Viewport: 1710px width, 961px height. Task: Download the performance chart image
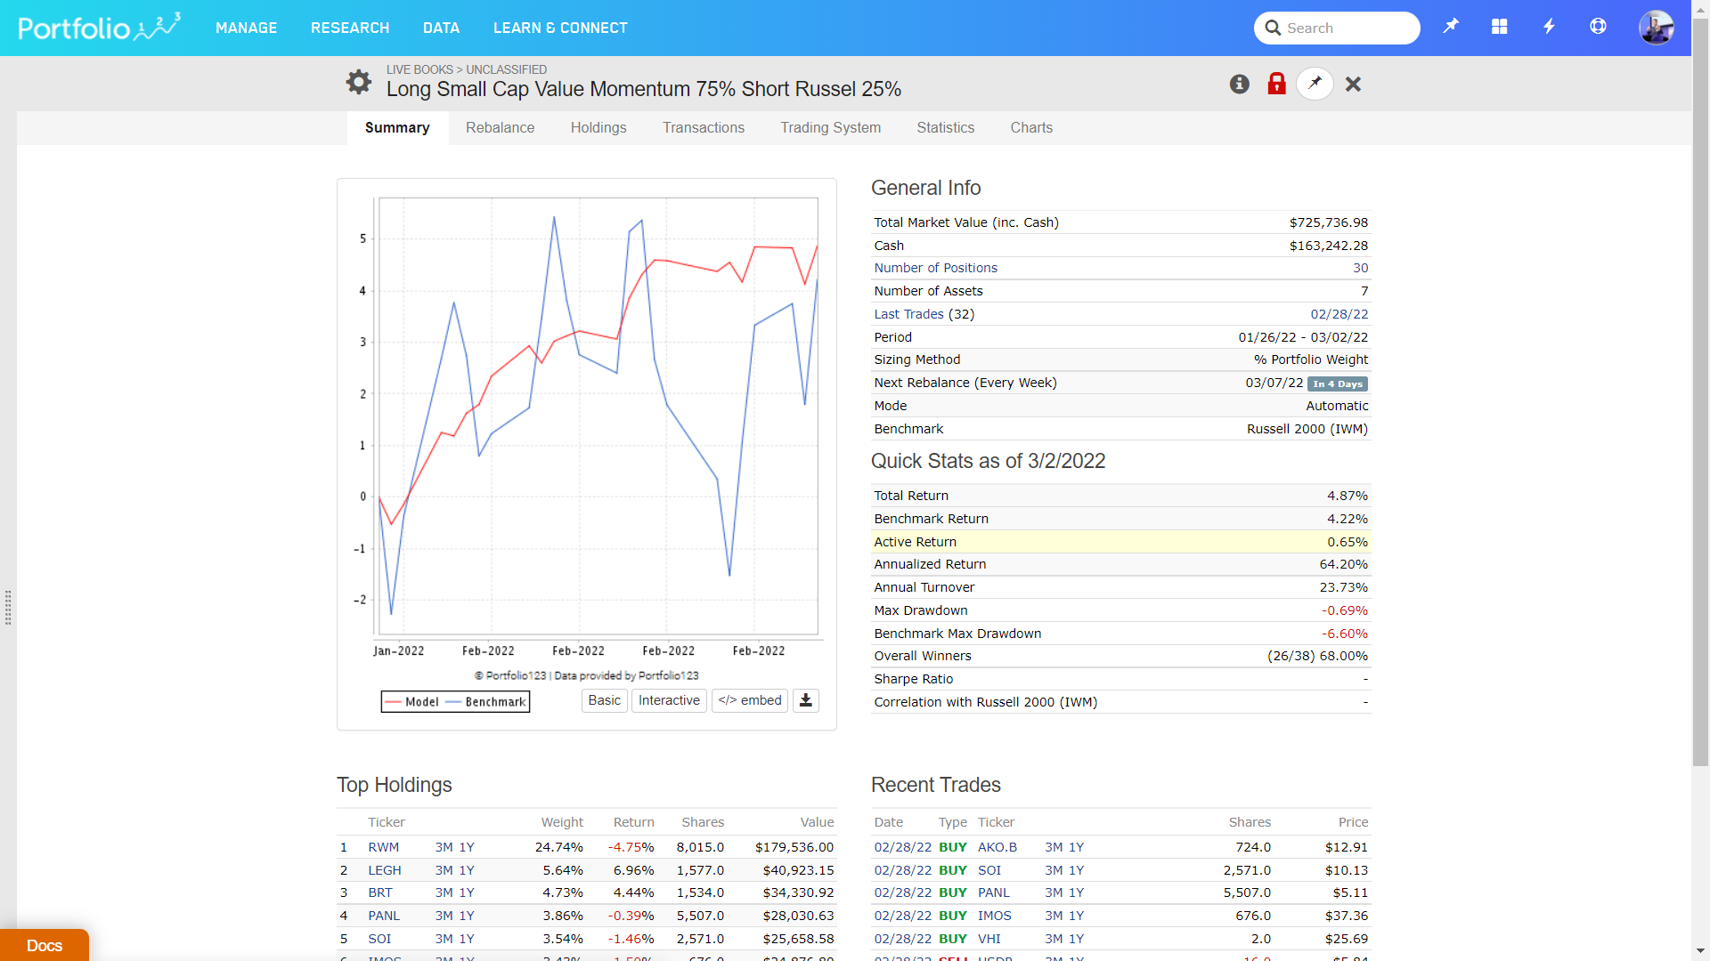805,700
